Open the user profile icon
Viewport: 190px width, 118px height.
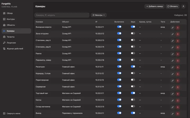[183, 6]
